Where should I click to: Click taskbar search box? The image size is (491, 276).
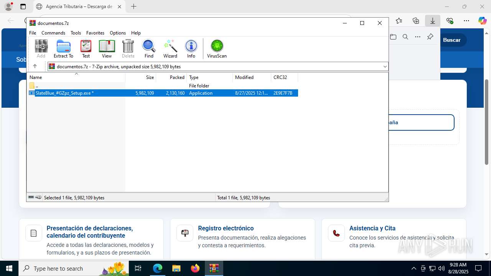[74, 268]
